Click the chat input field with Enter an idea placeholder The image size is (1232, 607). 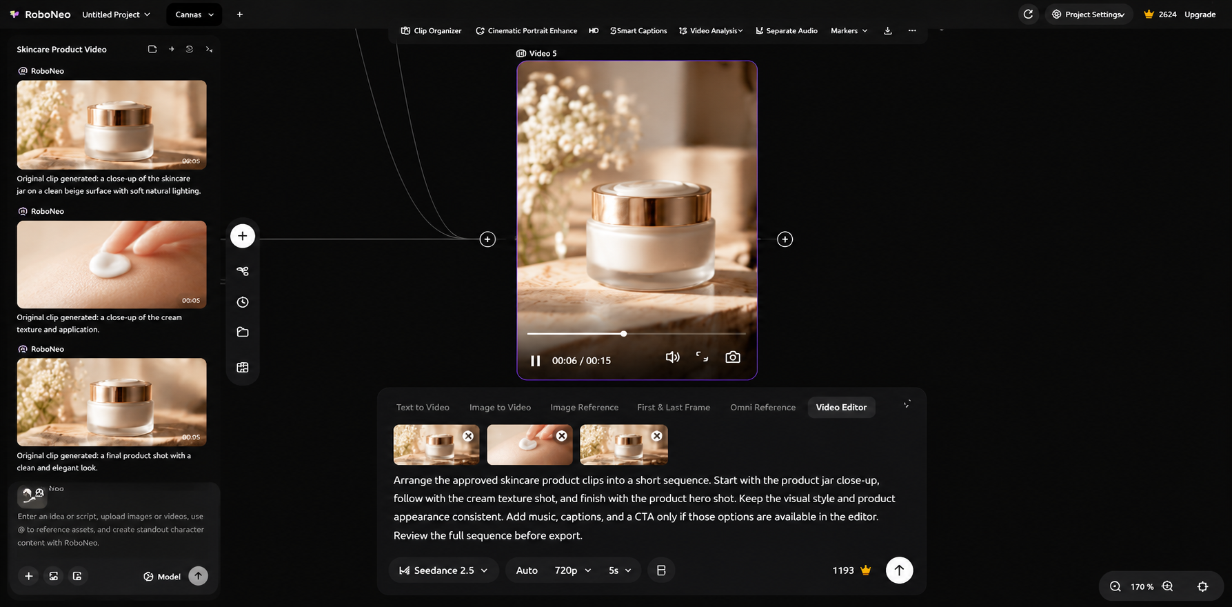click(x=112, y=530)
